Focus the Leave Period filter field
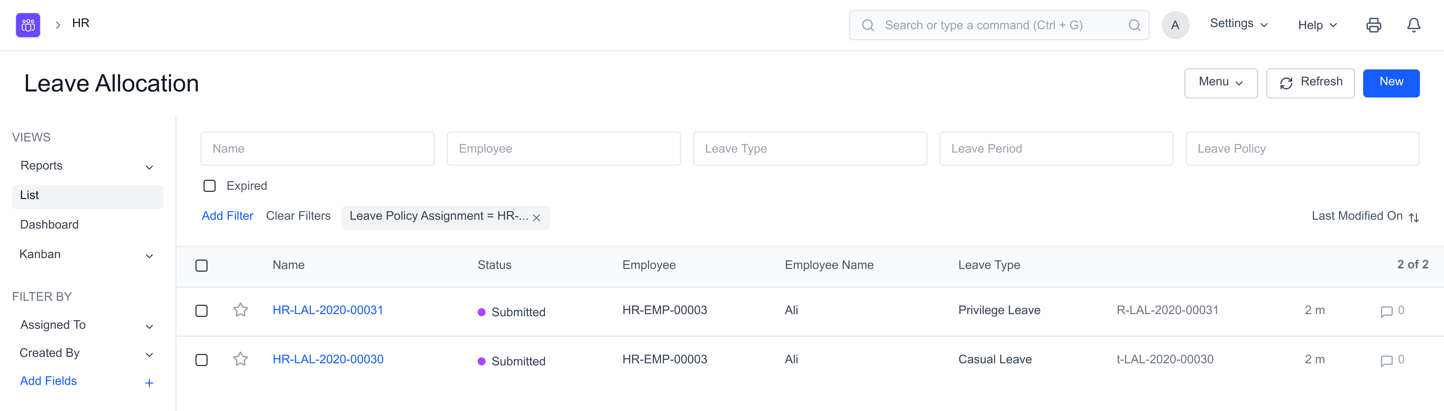 pyautogui.click(x=1056, y=149)
